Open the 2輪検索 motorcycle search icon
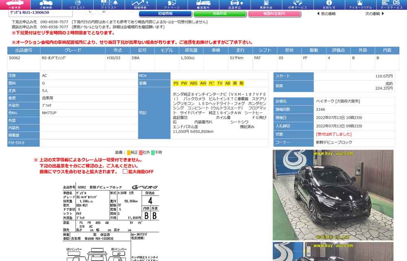The height and width of the screenshot is (261, 407). 46,5
